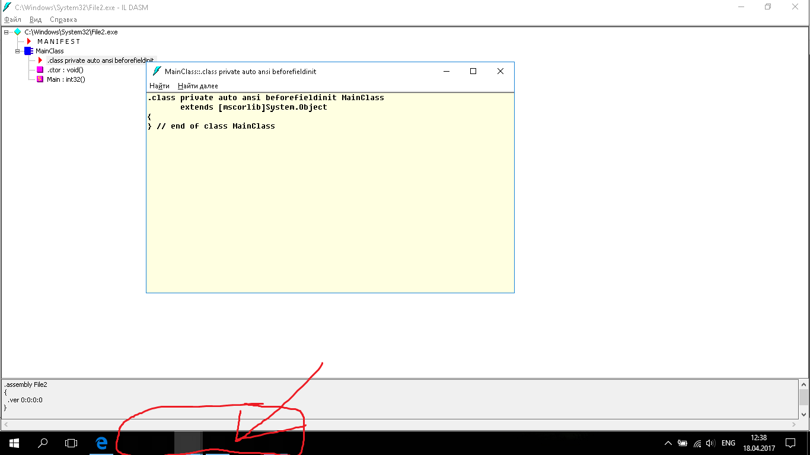This screenshot has height=455, width=810.
Task: Click Найти in the MainClass window
Action: [160, 86]
